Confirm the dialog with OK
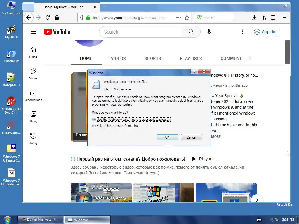299x224 pixels. (167, 137)
